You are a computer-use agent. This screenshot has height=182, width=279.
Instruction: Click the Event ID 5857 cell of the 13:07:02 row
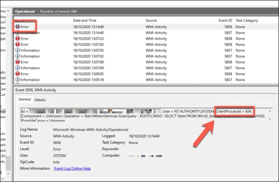click(x=228, y=56)
